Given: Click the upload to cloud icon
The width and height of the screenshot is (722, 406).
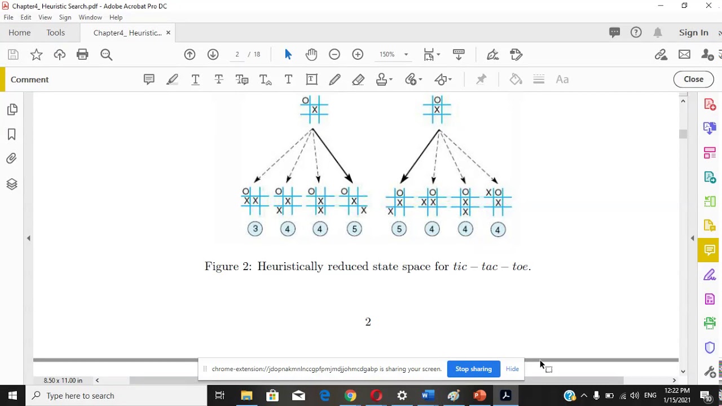Looking at the screenshot, I should 59,55.
